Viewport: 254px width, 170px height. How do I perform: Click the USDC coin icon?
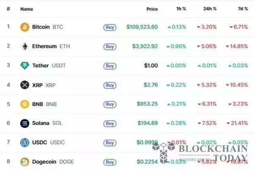(x=25, y=143)
